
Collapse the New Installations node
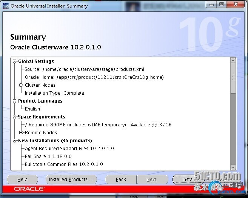[x=15, y=140]
